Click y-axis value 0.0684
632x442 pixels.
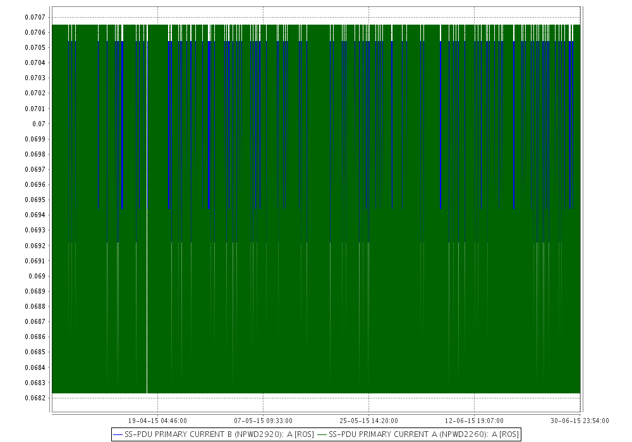[x=35, y=367]
